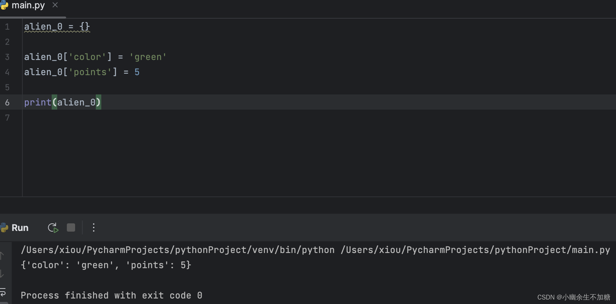Toggle soft-wrap icon in Run console
The height and width of the screenshot is (304, 616).
pyautogui.click(x=3, y=292)
